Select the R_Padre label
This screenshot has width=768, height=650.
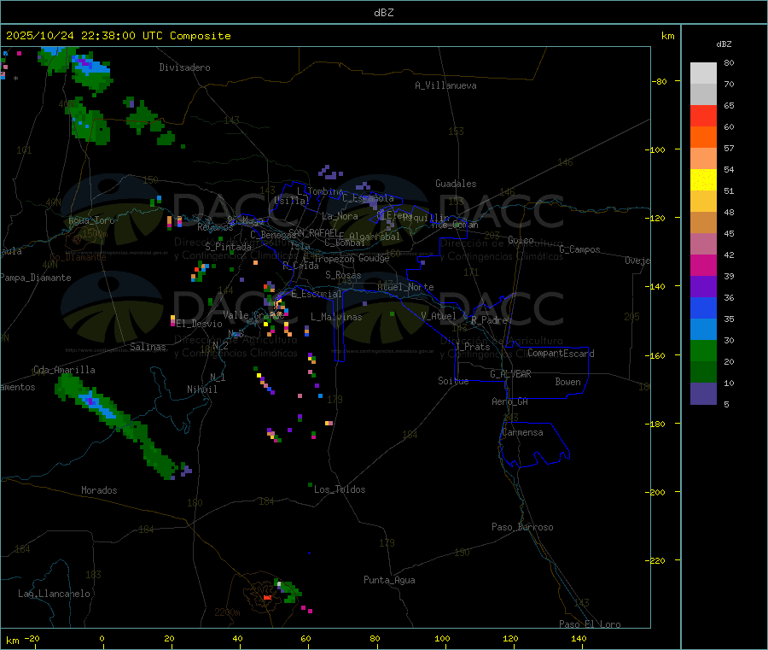tap(489, 320)
